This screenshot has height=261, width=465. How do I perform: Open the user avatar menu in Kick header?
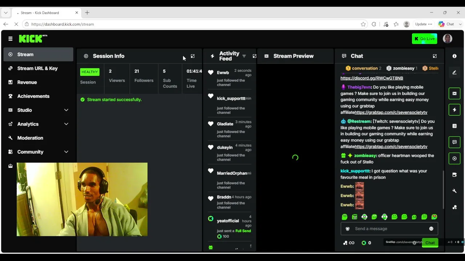point(448,38)
